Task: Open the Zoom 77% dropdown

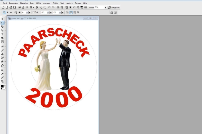Action: click(x=105, y=8)
